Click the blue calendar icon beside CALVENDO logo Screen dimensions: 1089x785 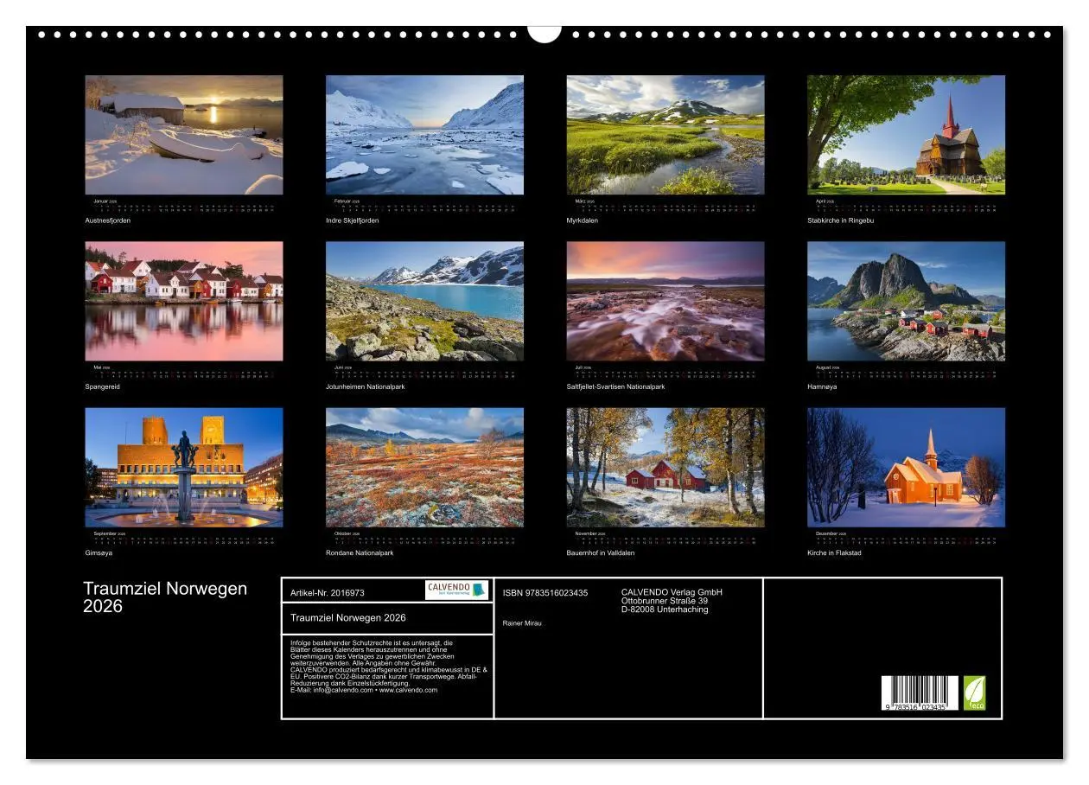478,590
